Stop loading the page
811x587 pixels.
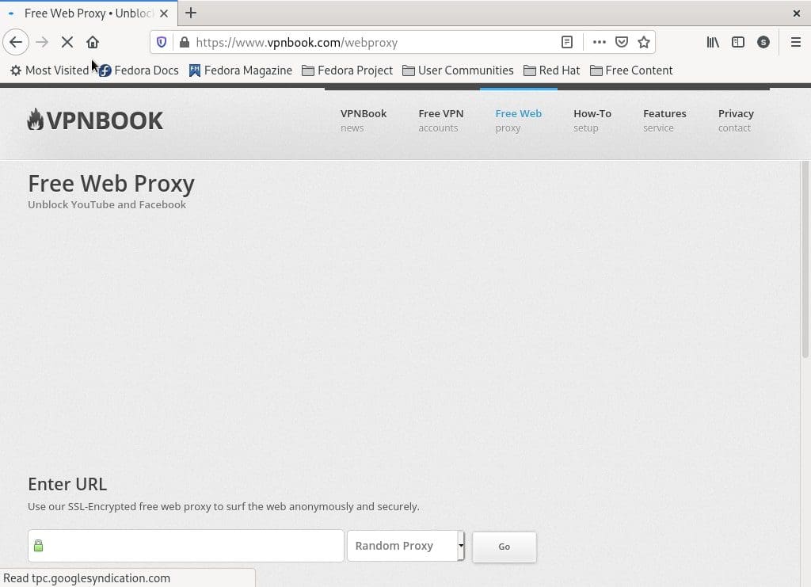tap(67, 42)
